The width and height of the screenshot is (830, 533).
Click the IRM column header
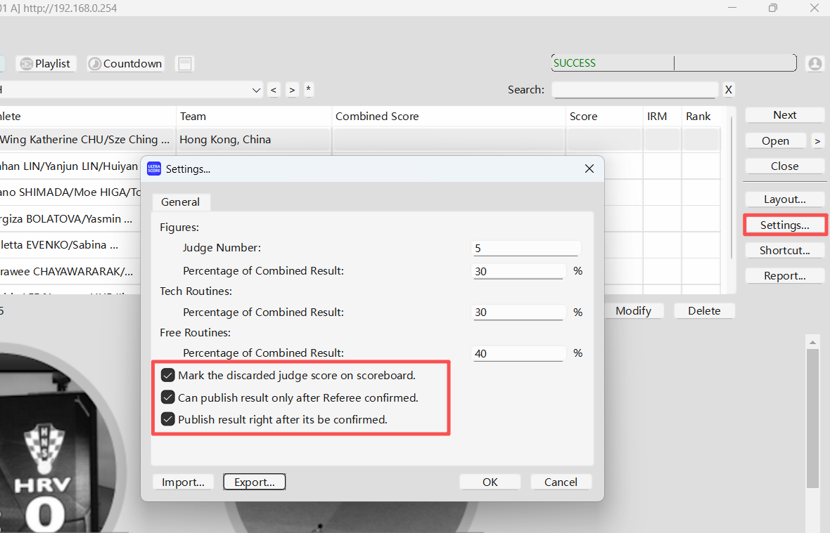point(662,116)
